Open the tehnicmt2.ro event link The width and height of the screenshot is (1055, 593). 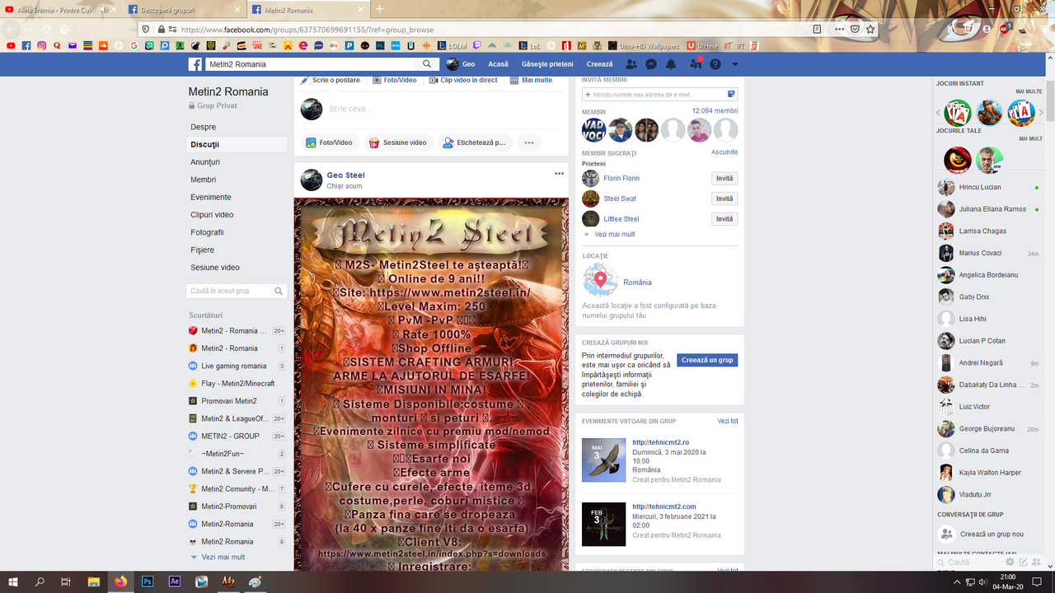[x=660, y=442]
